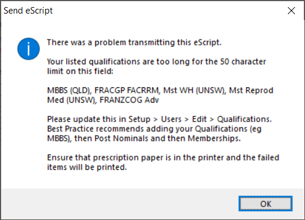Click the blue information icon
Screen dimensions: 305x220
(28, 49)
